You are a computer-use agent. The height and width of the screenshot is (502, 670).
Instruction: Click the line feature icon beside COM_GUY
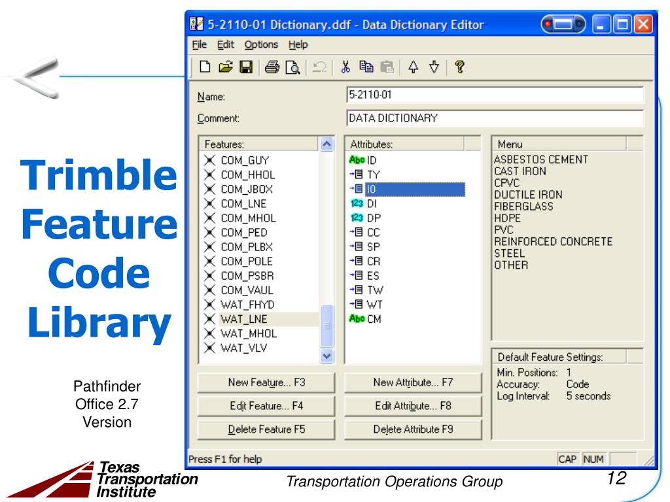coord(209,160)
